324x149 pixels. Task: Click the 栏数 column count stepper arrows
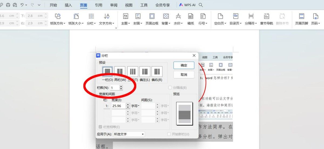coord(121,88)
